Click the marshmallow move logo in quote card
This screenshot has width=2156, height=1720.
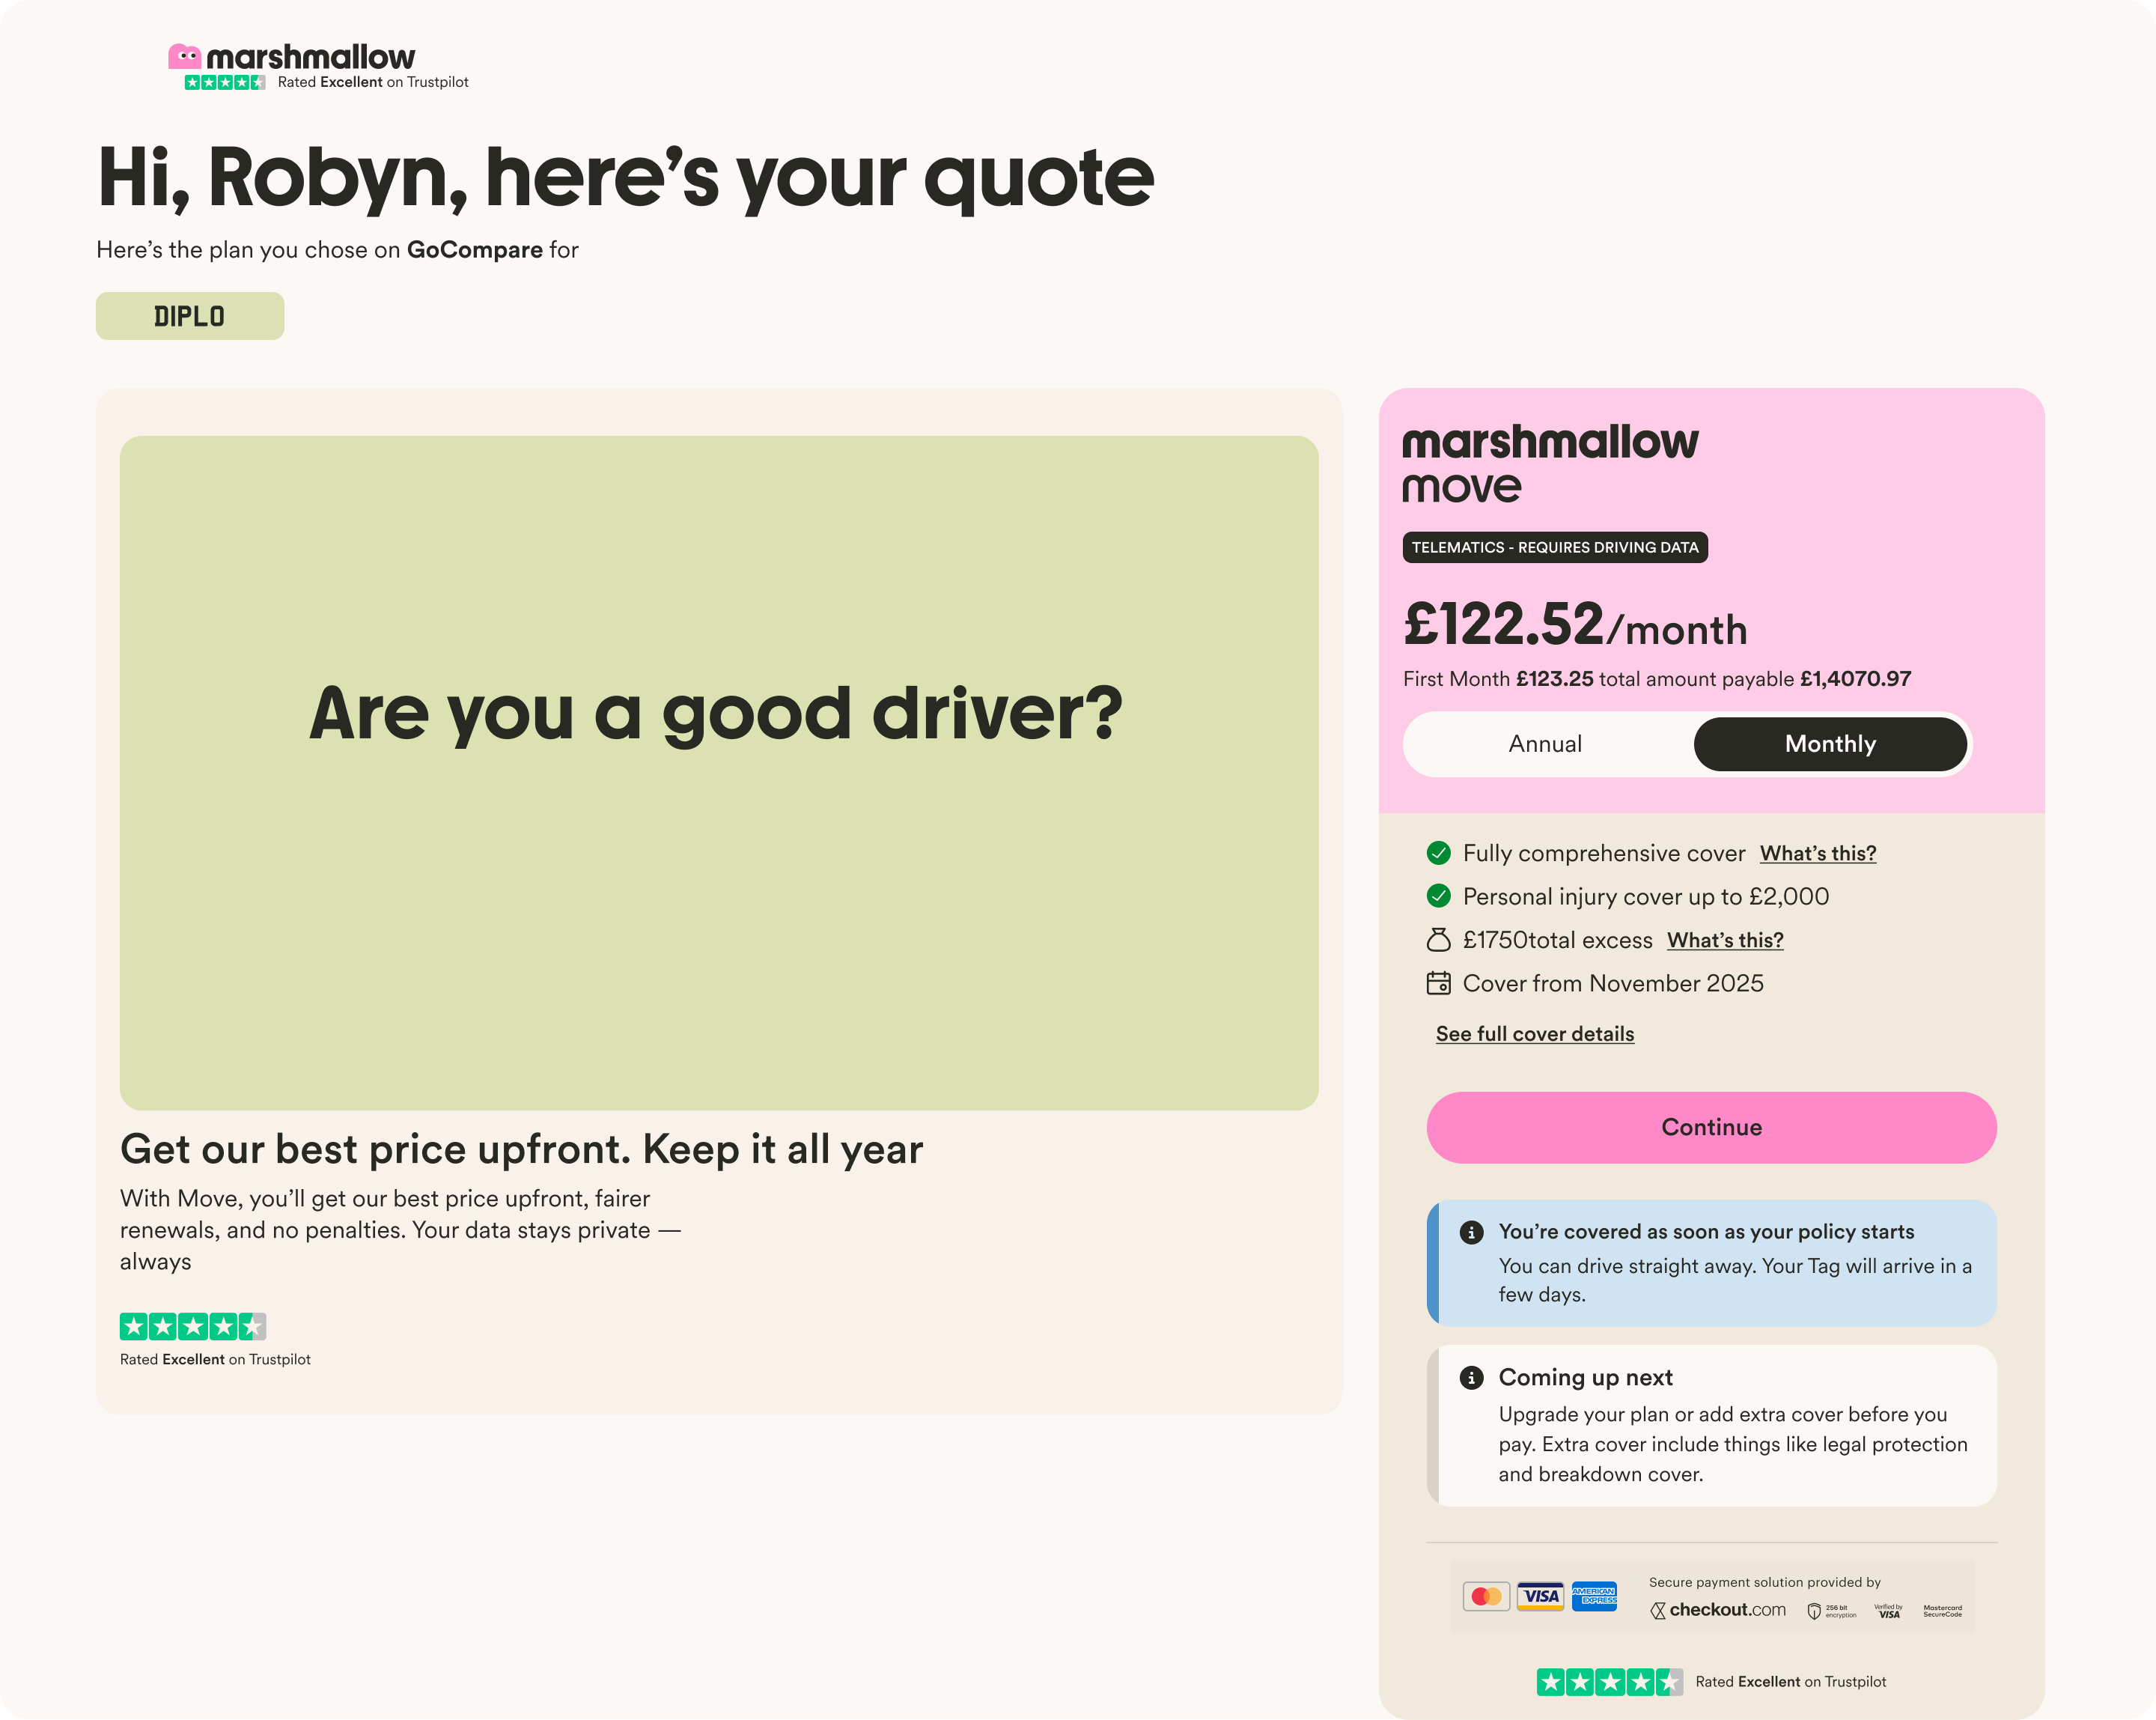[x=1550, y=464]
